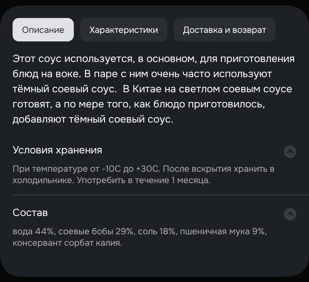The width and height of the screenshot is (309, 282).
Task: Click the Доставка и возврат label
Action: coord(224,29)
